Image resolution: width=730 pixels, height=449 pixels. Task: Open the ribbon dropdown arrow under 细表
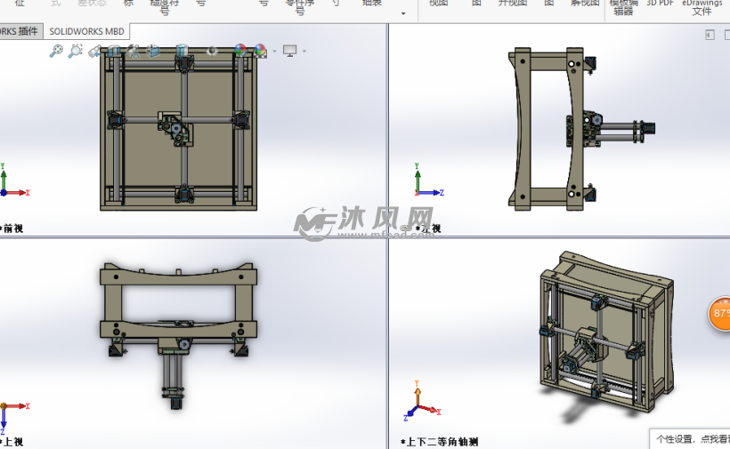tap(403, 13)
